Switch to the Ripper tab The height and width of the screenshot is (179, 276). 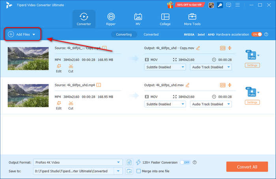pyautogui.click(x=111, y=19)
